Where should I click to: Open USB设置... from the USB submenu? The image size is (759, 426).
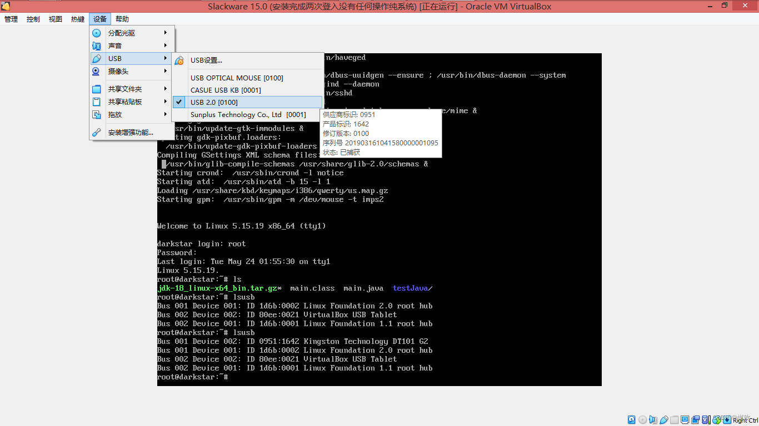point(207,60)
